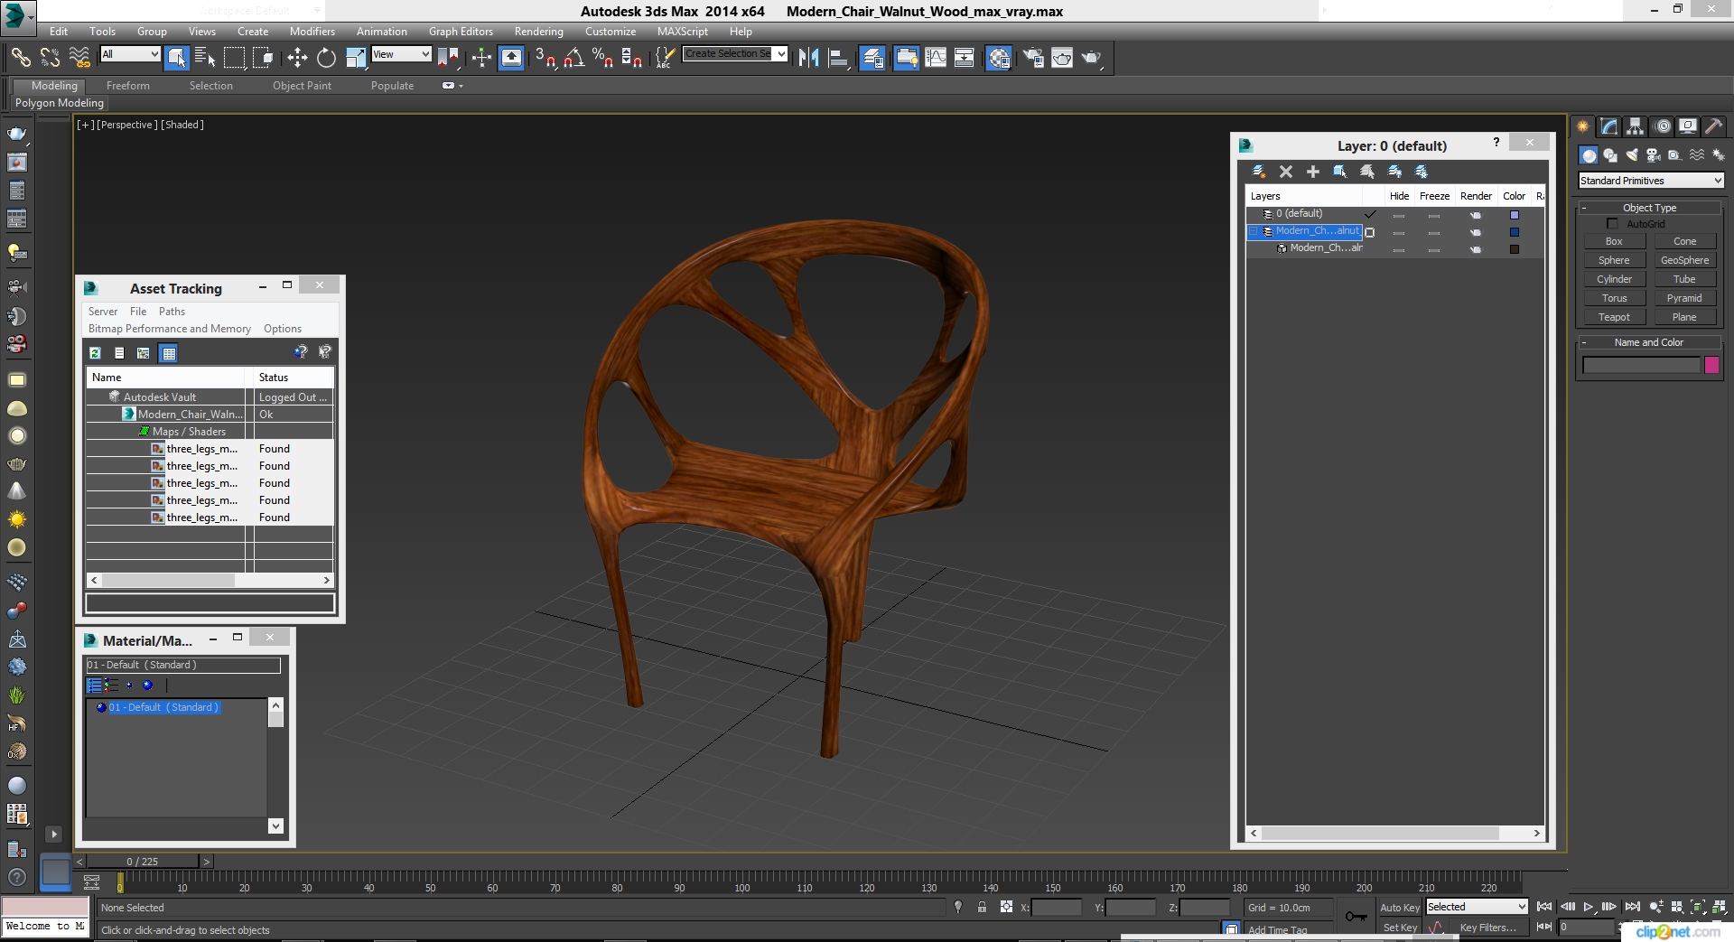
Task: Toggle the Angle Snap icon
Action: 573,58
